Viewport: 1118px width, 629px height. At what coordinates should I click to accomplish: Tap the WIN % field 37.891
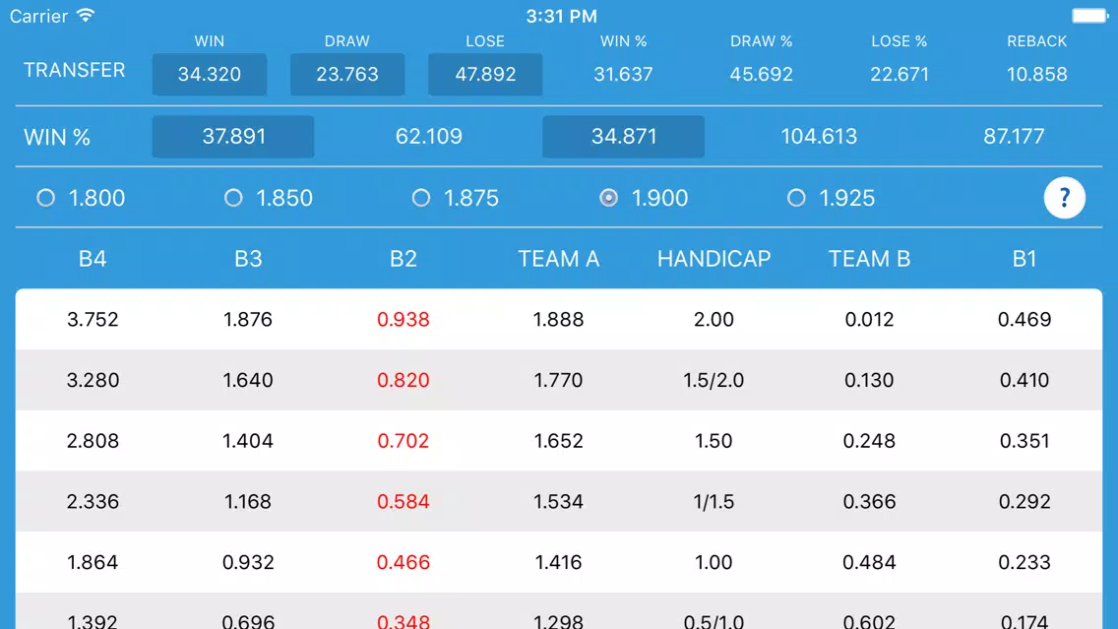[x=233, y=136]
